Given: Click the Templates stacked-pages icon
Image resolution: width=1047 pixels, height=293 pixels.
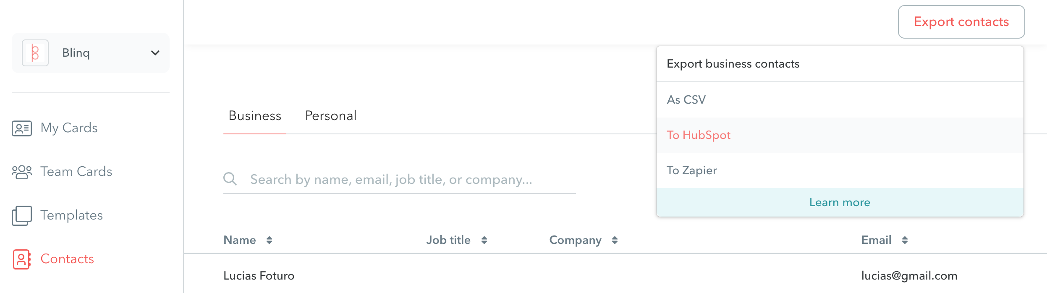Looking at the screenshot, I should click(22, 215).
